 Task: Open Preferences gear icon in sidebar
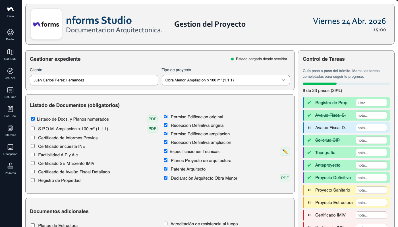[10, 32]
